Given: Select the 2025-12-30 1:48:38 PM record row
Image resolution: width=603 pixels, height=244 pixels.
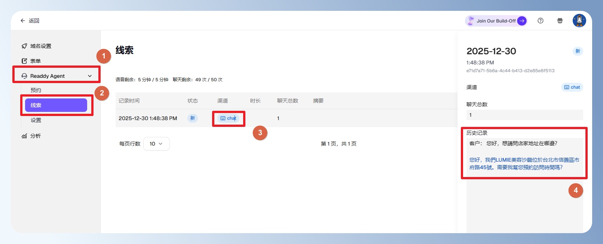Looking at the screenshot, I should (148, 118).
